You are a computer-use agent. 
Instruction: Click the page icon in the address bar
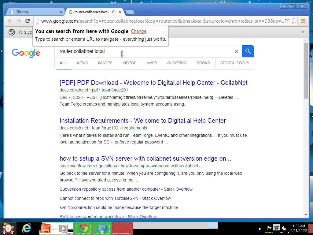pyautogui.click(x=37, y=21)
